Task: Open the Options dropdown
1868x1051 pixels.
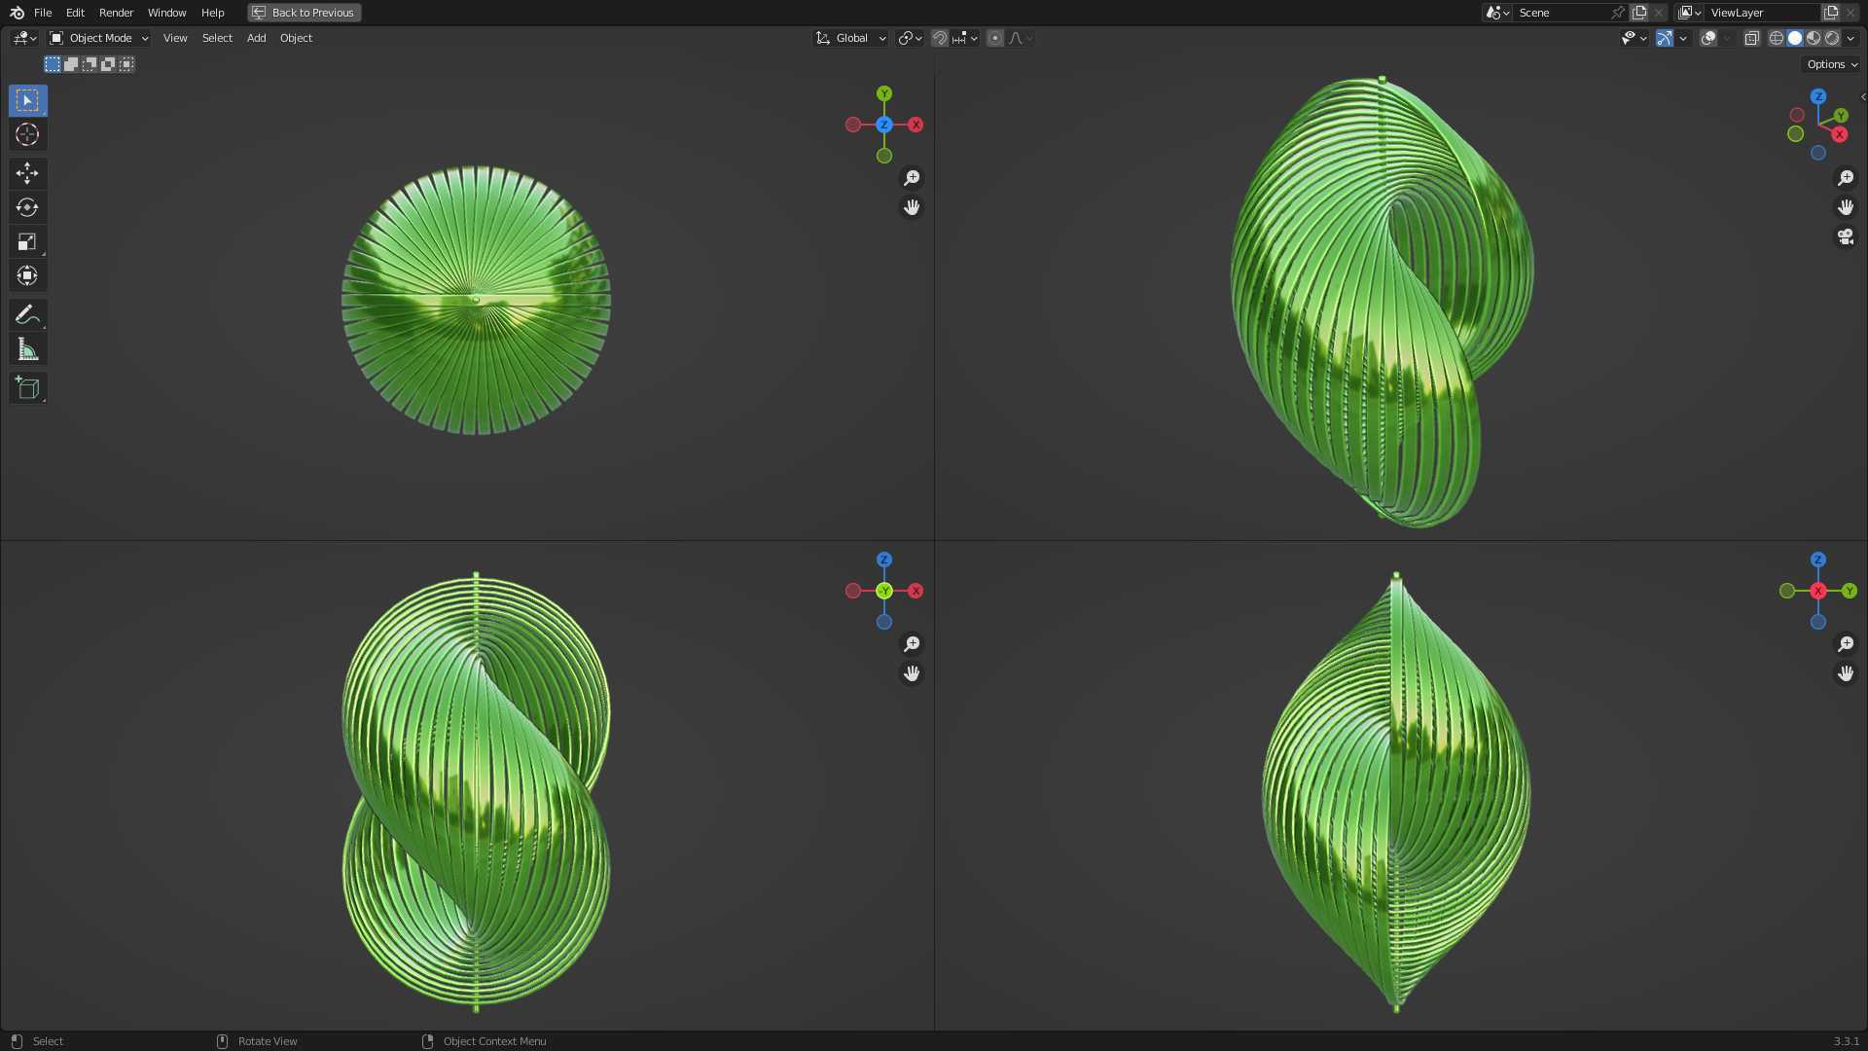Action: point(1832,64)
